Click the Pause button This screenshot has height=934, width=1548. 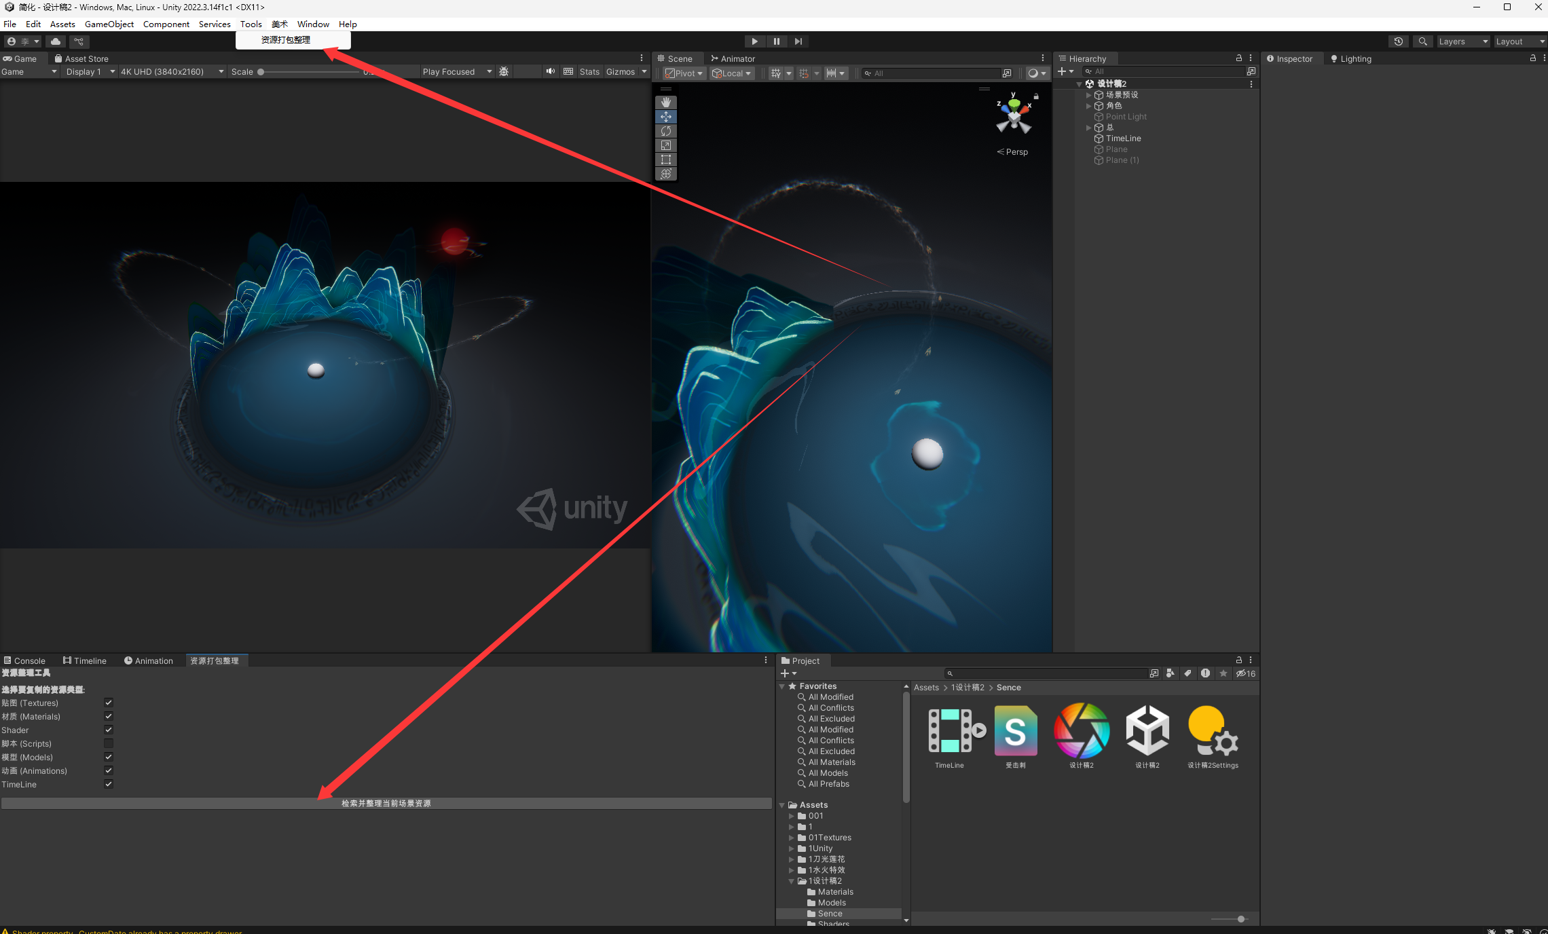pyautogui.click(x=777, y=41)
